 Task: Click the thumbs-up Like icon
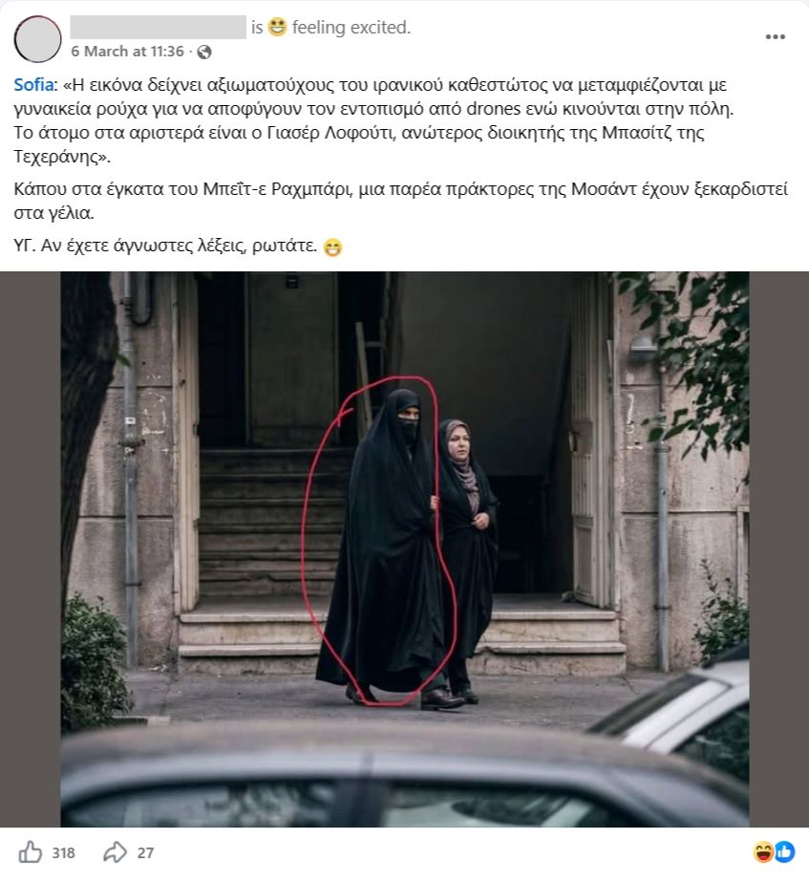pyautogui.click(x=31, y=851)
